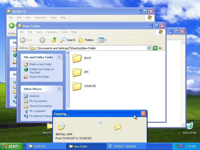Click the scroll down arrow in the rear Notepad window

[x=183, y=124]
